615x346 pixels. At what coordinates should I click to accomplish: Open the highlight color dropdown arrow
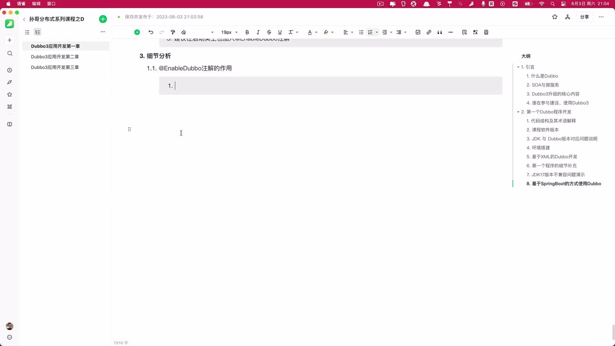click(x=332, y=32)
